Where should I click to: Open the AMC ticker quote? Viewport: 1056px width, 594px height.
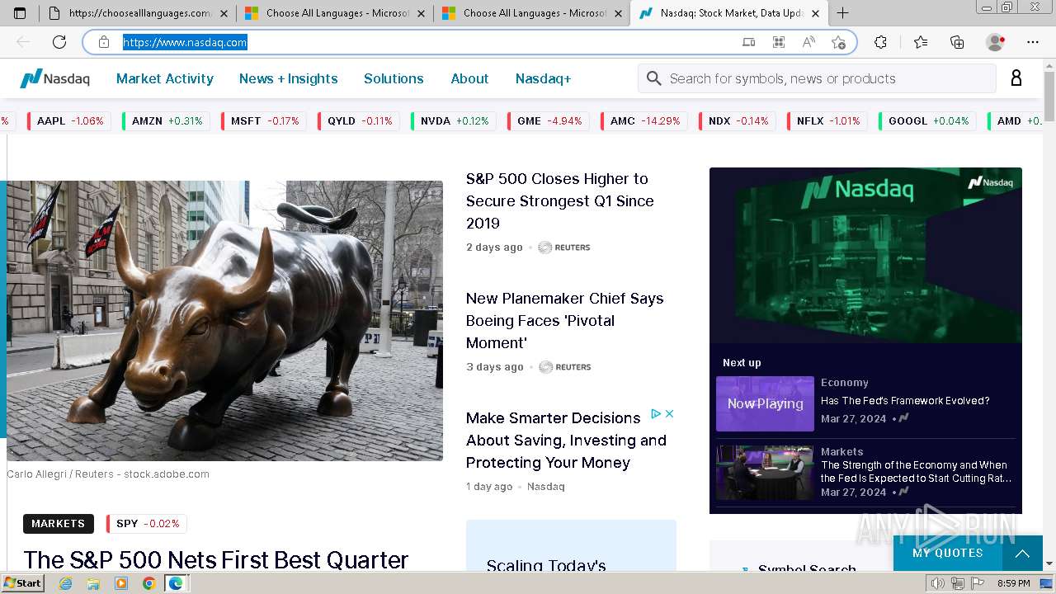point(644,120)
